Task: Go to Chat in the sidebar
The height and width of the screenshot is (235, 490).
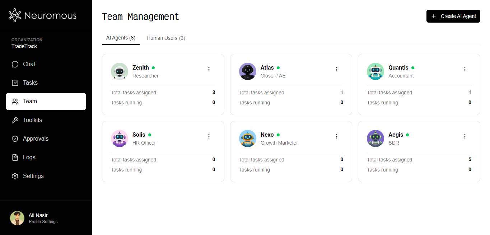Action: tap(29, 64)
